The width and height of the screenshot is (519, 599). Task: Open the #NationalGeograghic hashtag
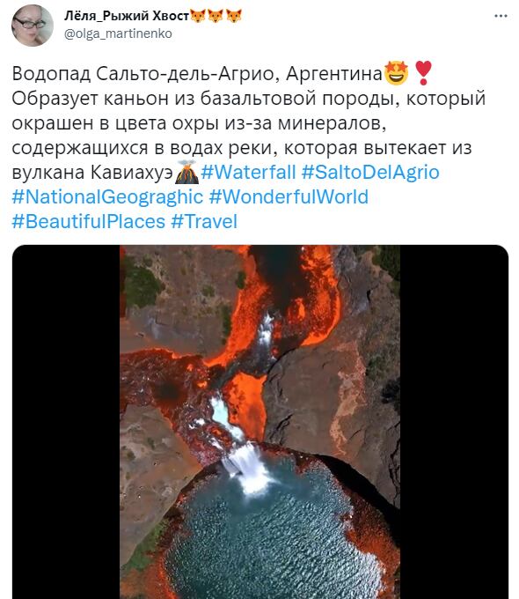[x=107, y=197]
